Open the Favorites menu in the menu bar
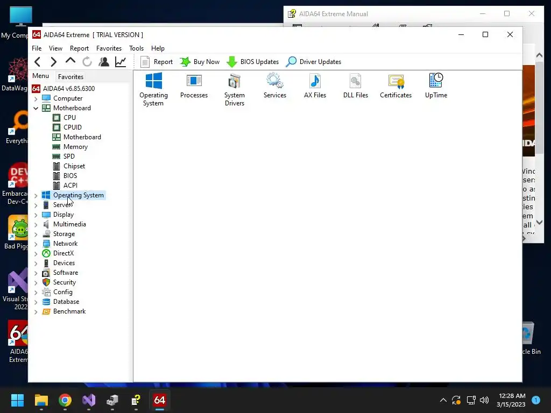 pyautogui.click(x=109, y=48)
